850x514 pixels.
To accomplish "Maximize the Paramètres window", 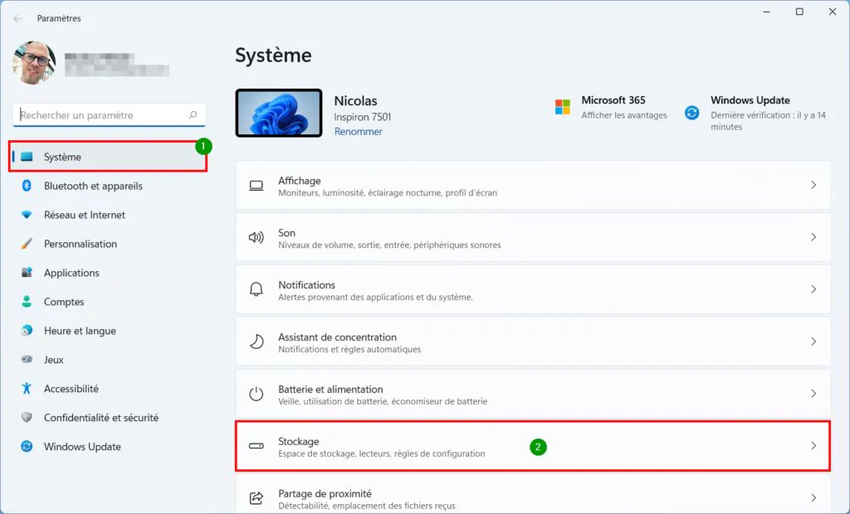I will coord(799,12).
